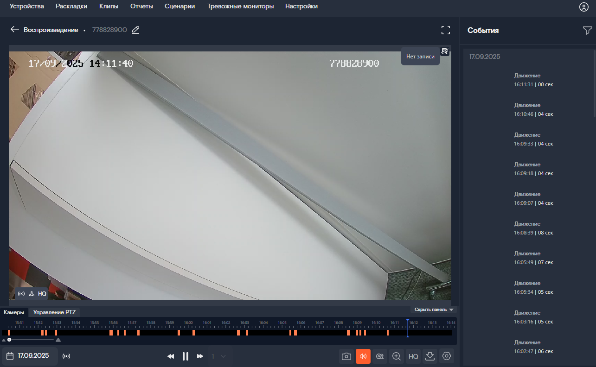Screen dimensions: 596x367
Task: Click the 15:56 mark on the timeline
Action: tap(113, 323)
